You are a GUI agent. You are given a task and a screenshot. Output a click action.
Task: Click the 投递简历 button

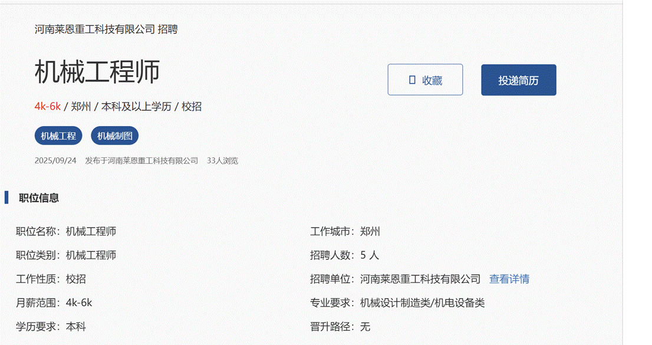[519, 80]
